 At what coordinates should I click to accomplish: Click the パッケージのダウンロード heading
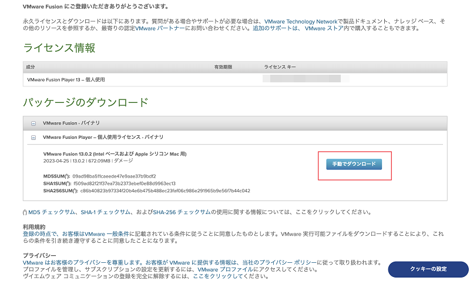(x=86, y=102)
